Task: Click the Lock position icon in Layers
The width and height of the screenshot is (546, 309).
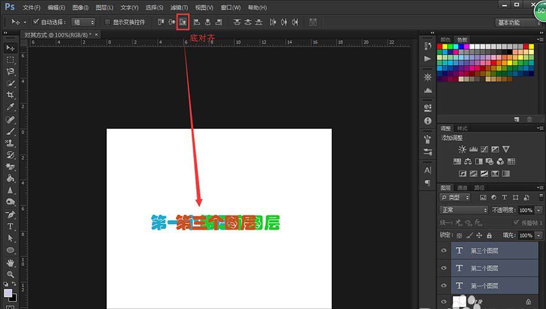Action: 479,236
